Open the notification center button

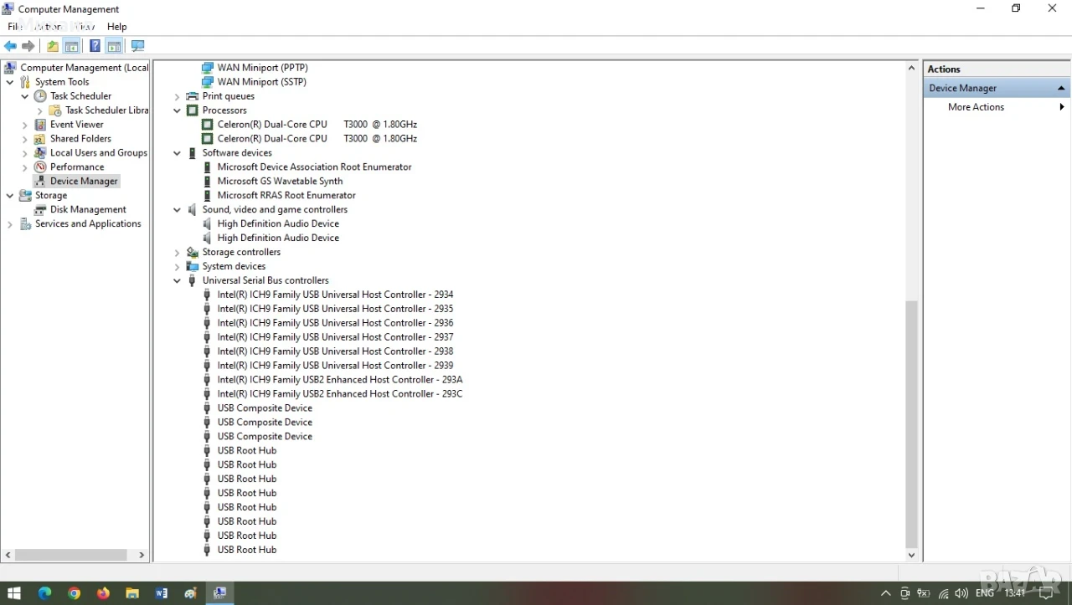point(1046,593)
